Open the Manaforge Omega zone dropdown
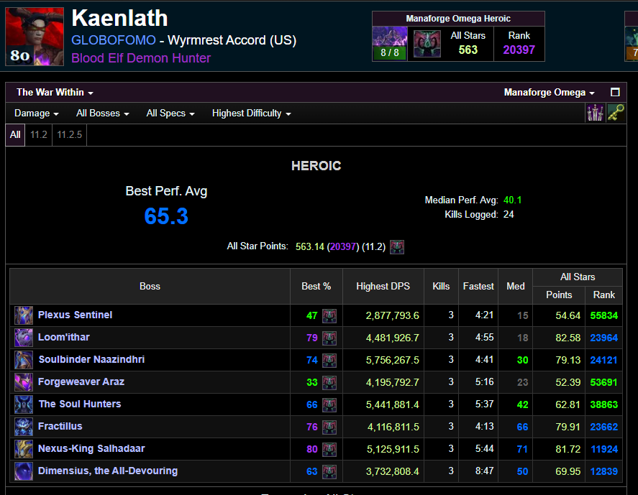This screenshot has height=495, width=638. click(549, 93)
